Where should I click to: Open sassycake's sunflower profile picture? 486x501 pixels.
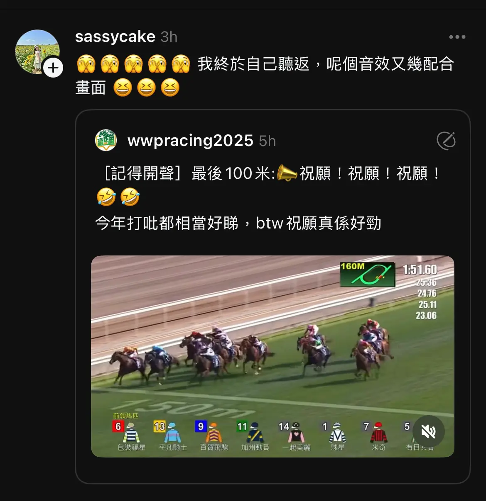(x=37, y=52)
